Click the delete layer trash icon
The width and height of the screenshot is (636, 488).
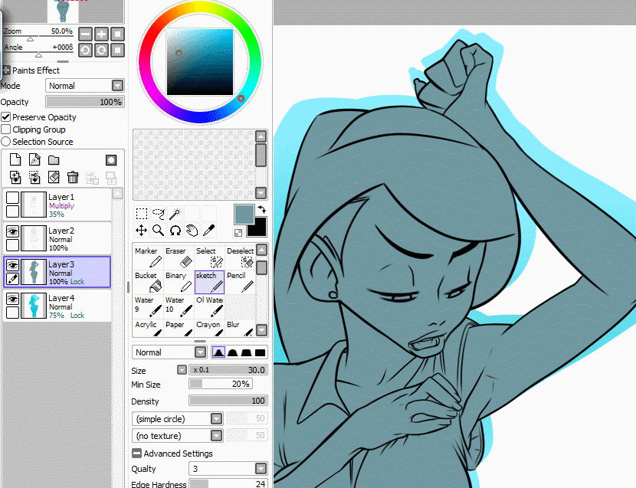(73, 177)
